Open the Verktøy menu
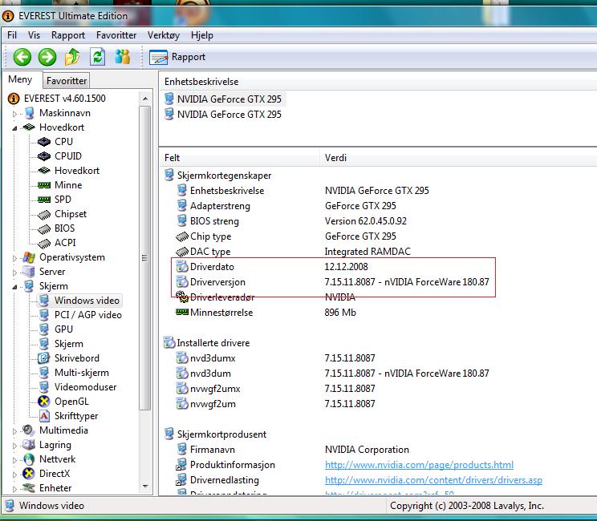This screenshot has height=521, width=597. click(x=164, y=35)
